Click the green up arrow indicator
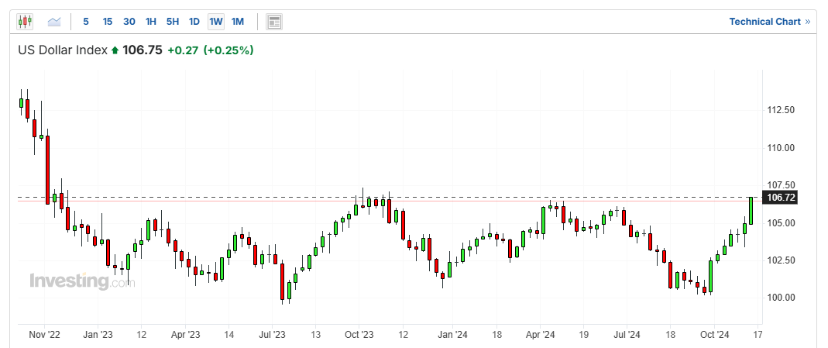Screen dimensions: 828x348 [x=115, y=50]
